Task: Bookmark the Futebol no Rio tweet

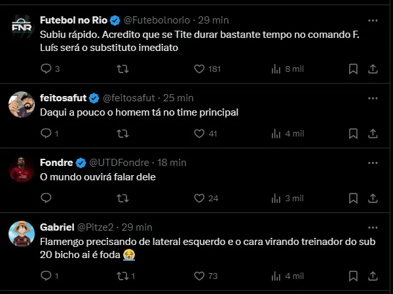Action: tap(353, 69)
